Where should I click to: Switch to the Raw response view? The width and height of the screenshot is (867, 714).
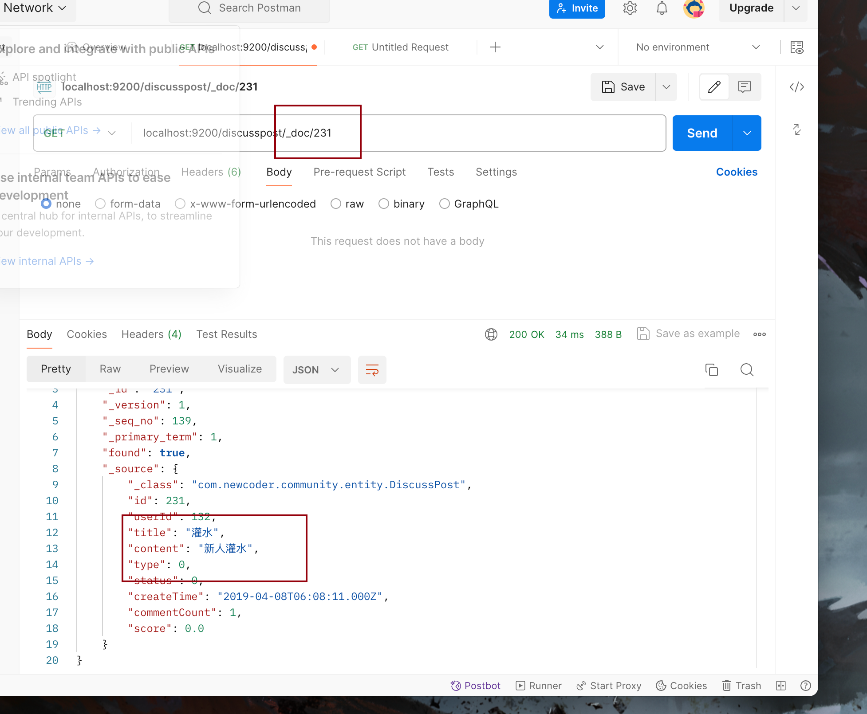(x=110, y=369)
